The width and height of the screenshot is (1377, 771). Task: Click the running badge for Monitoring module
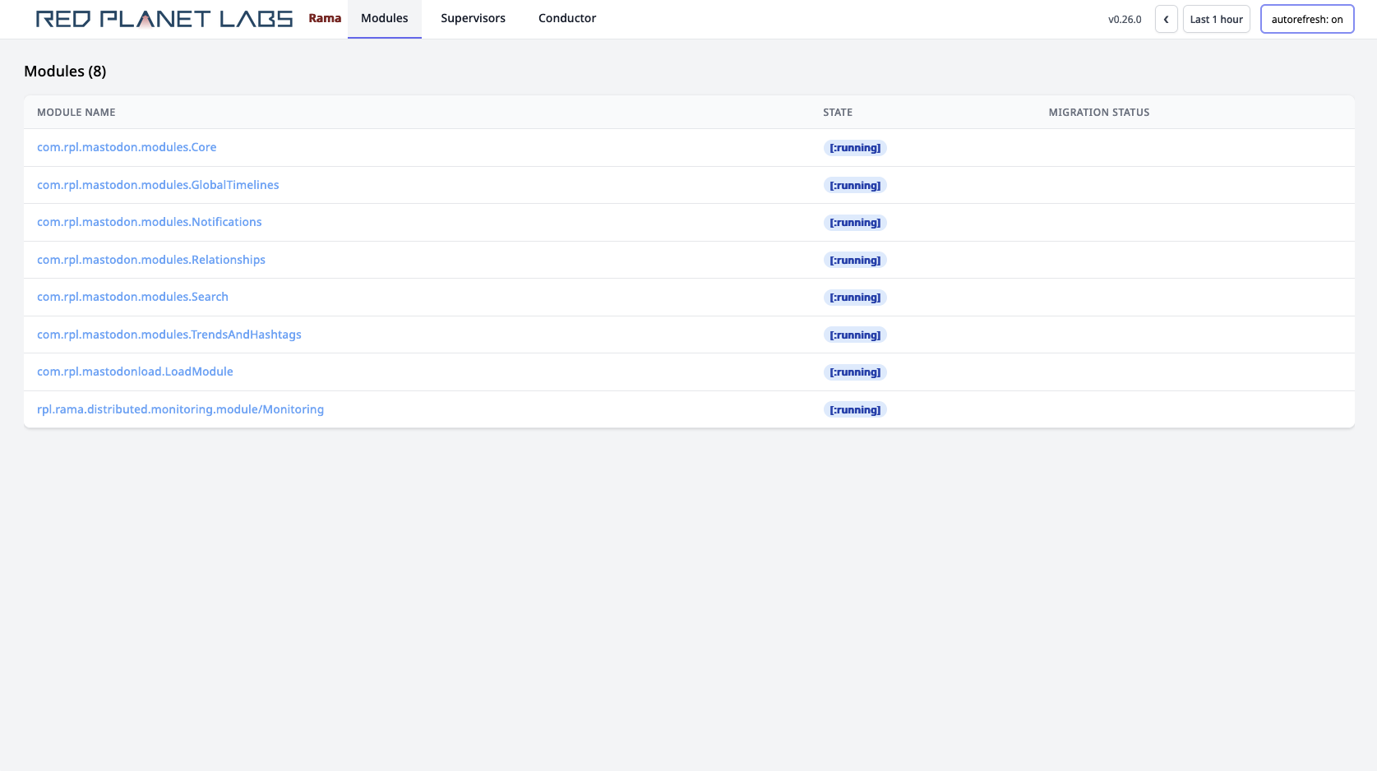(x=855, y=410)
